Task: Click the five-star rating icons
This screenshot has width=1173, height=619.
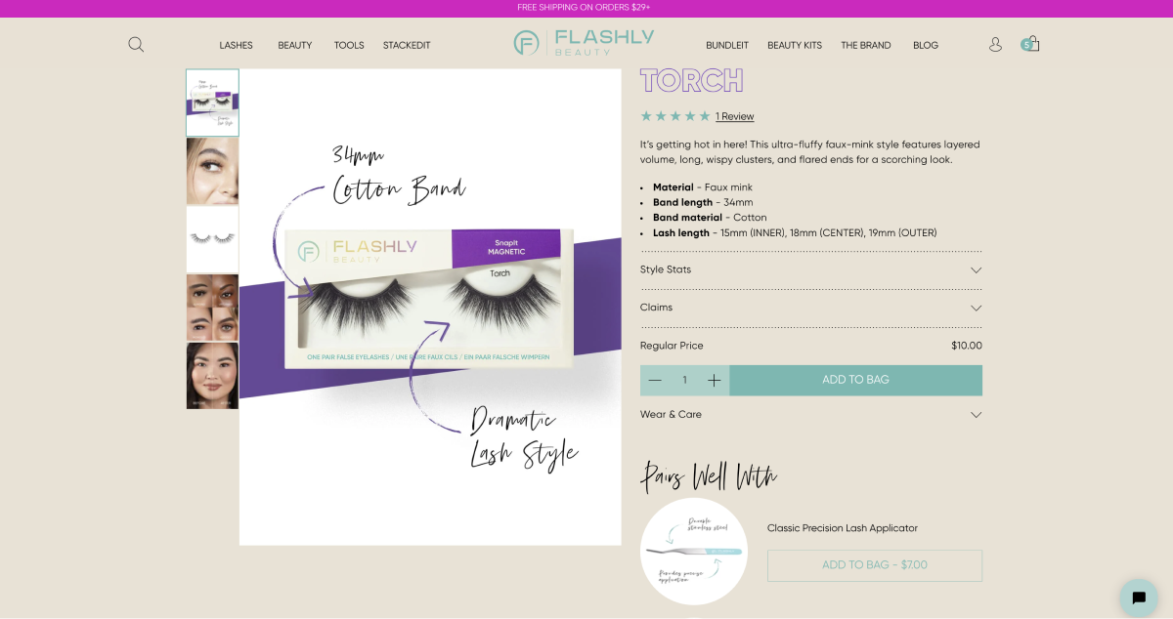Action: (x=675, y=116)
